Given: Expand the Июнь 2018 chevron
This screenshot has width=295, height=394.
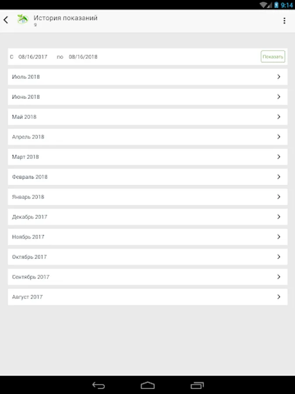Looking at the screenshot, I should pyautogui.click(x=279, y=97).
